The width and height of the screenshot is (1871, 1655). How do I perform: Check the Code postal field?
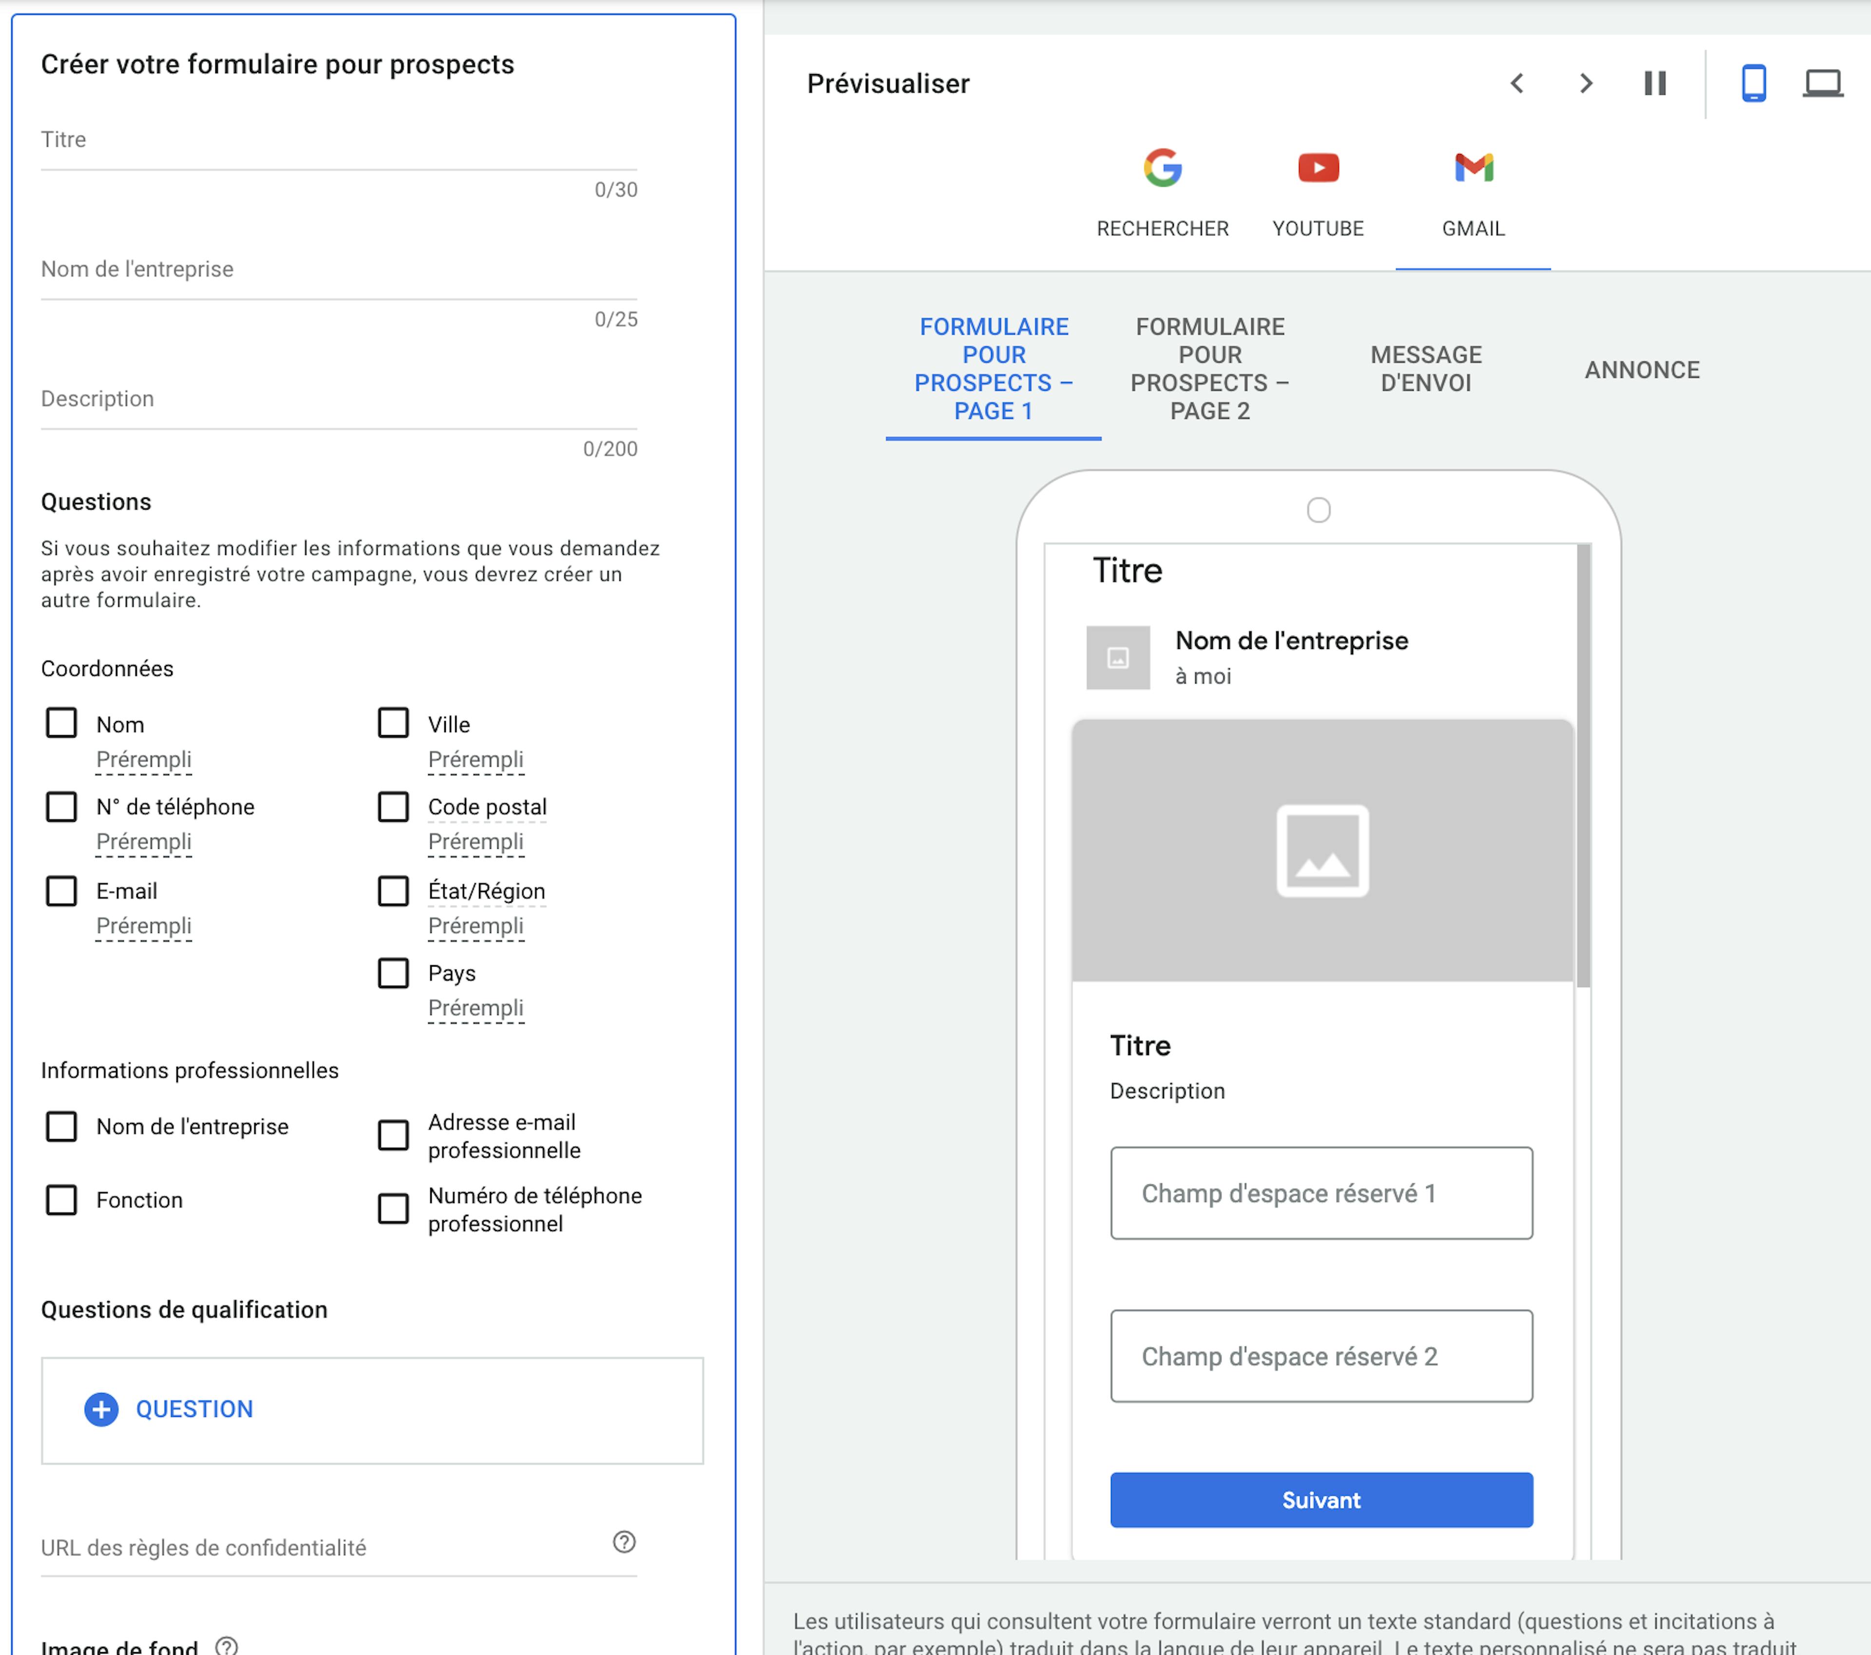tap(394, 806)
